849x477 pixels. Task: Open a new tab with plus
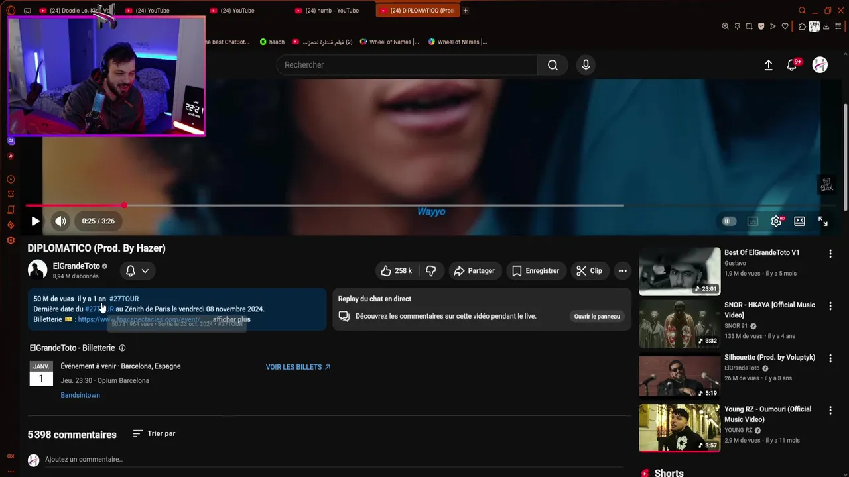(465, 11)
